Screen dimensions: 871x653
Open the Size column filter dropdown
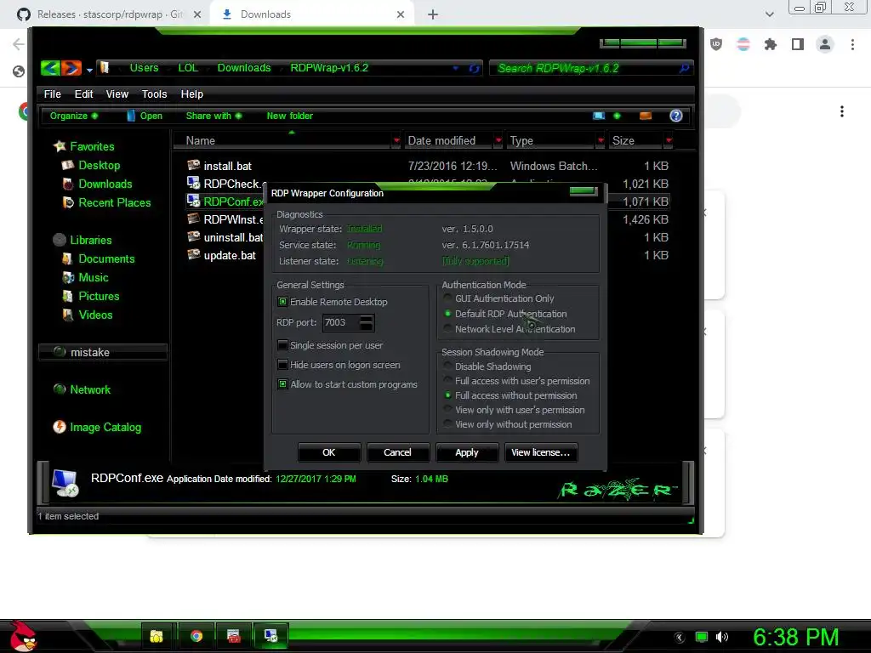(x=669, y=140)
